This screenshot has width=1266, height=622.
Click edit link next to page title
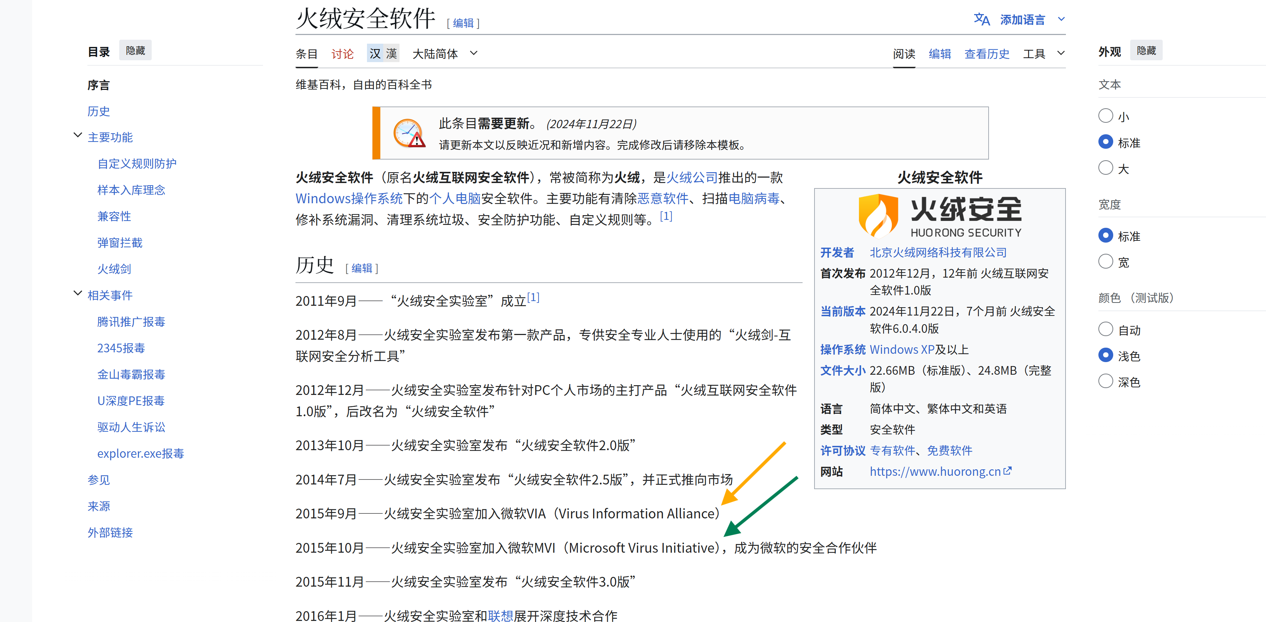point(463,23)
